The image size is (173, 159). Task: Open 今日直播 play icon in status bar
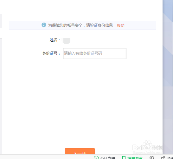point(96,157)
